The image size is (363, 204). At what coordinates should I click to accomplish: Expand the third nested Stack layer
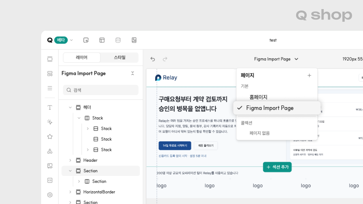pos(88,150)
